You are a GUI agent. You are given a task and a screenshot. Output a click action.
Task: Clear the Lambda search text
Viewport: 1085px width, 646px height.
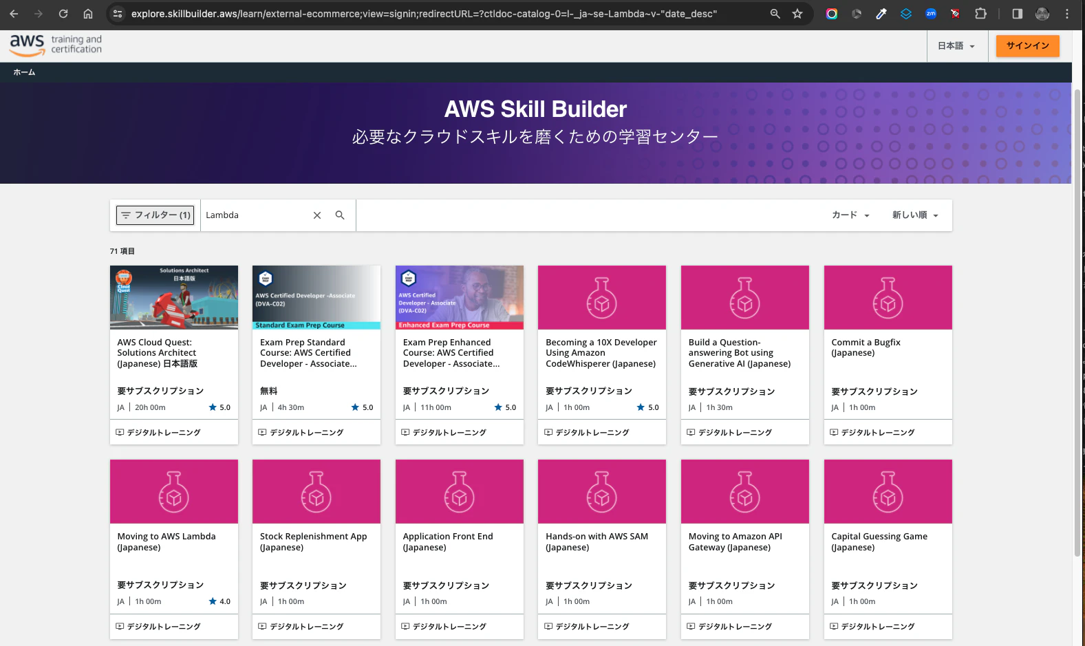(317, 215)
